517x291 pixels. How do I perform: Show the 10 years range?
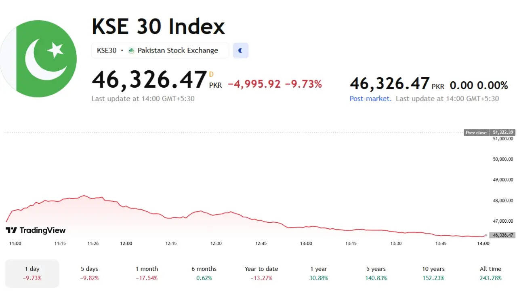433,273
